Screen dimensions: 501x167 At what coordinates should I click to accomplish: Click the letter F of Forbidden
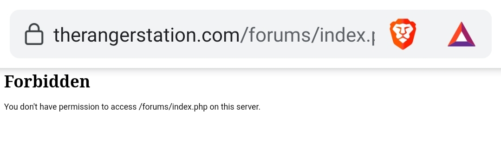9,81
